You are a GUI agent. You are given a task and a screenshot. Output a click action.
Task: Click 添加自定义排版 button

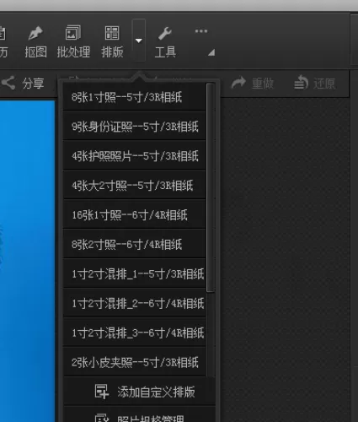tap(139, 392)
